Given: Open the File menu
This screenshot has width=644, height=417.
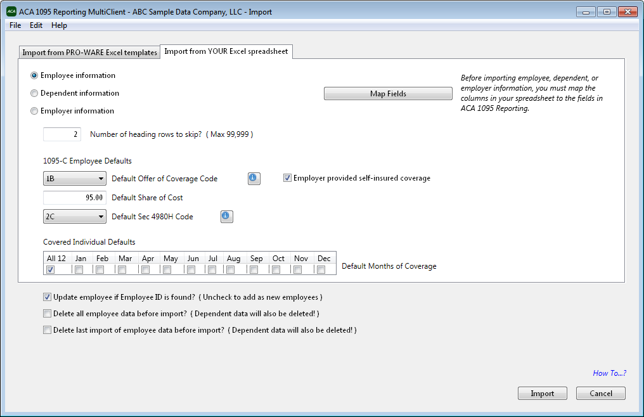Looking at the screenshot, I should coord(15,25).
